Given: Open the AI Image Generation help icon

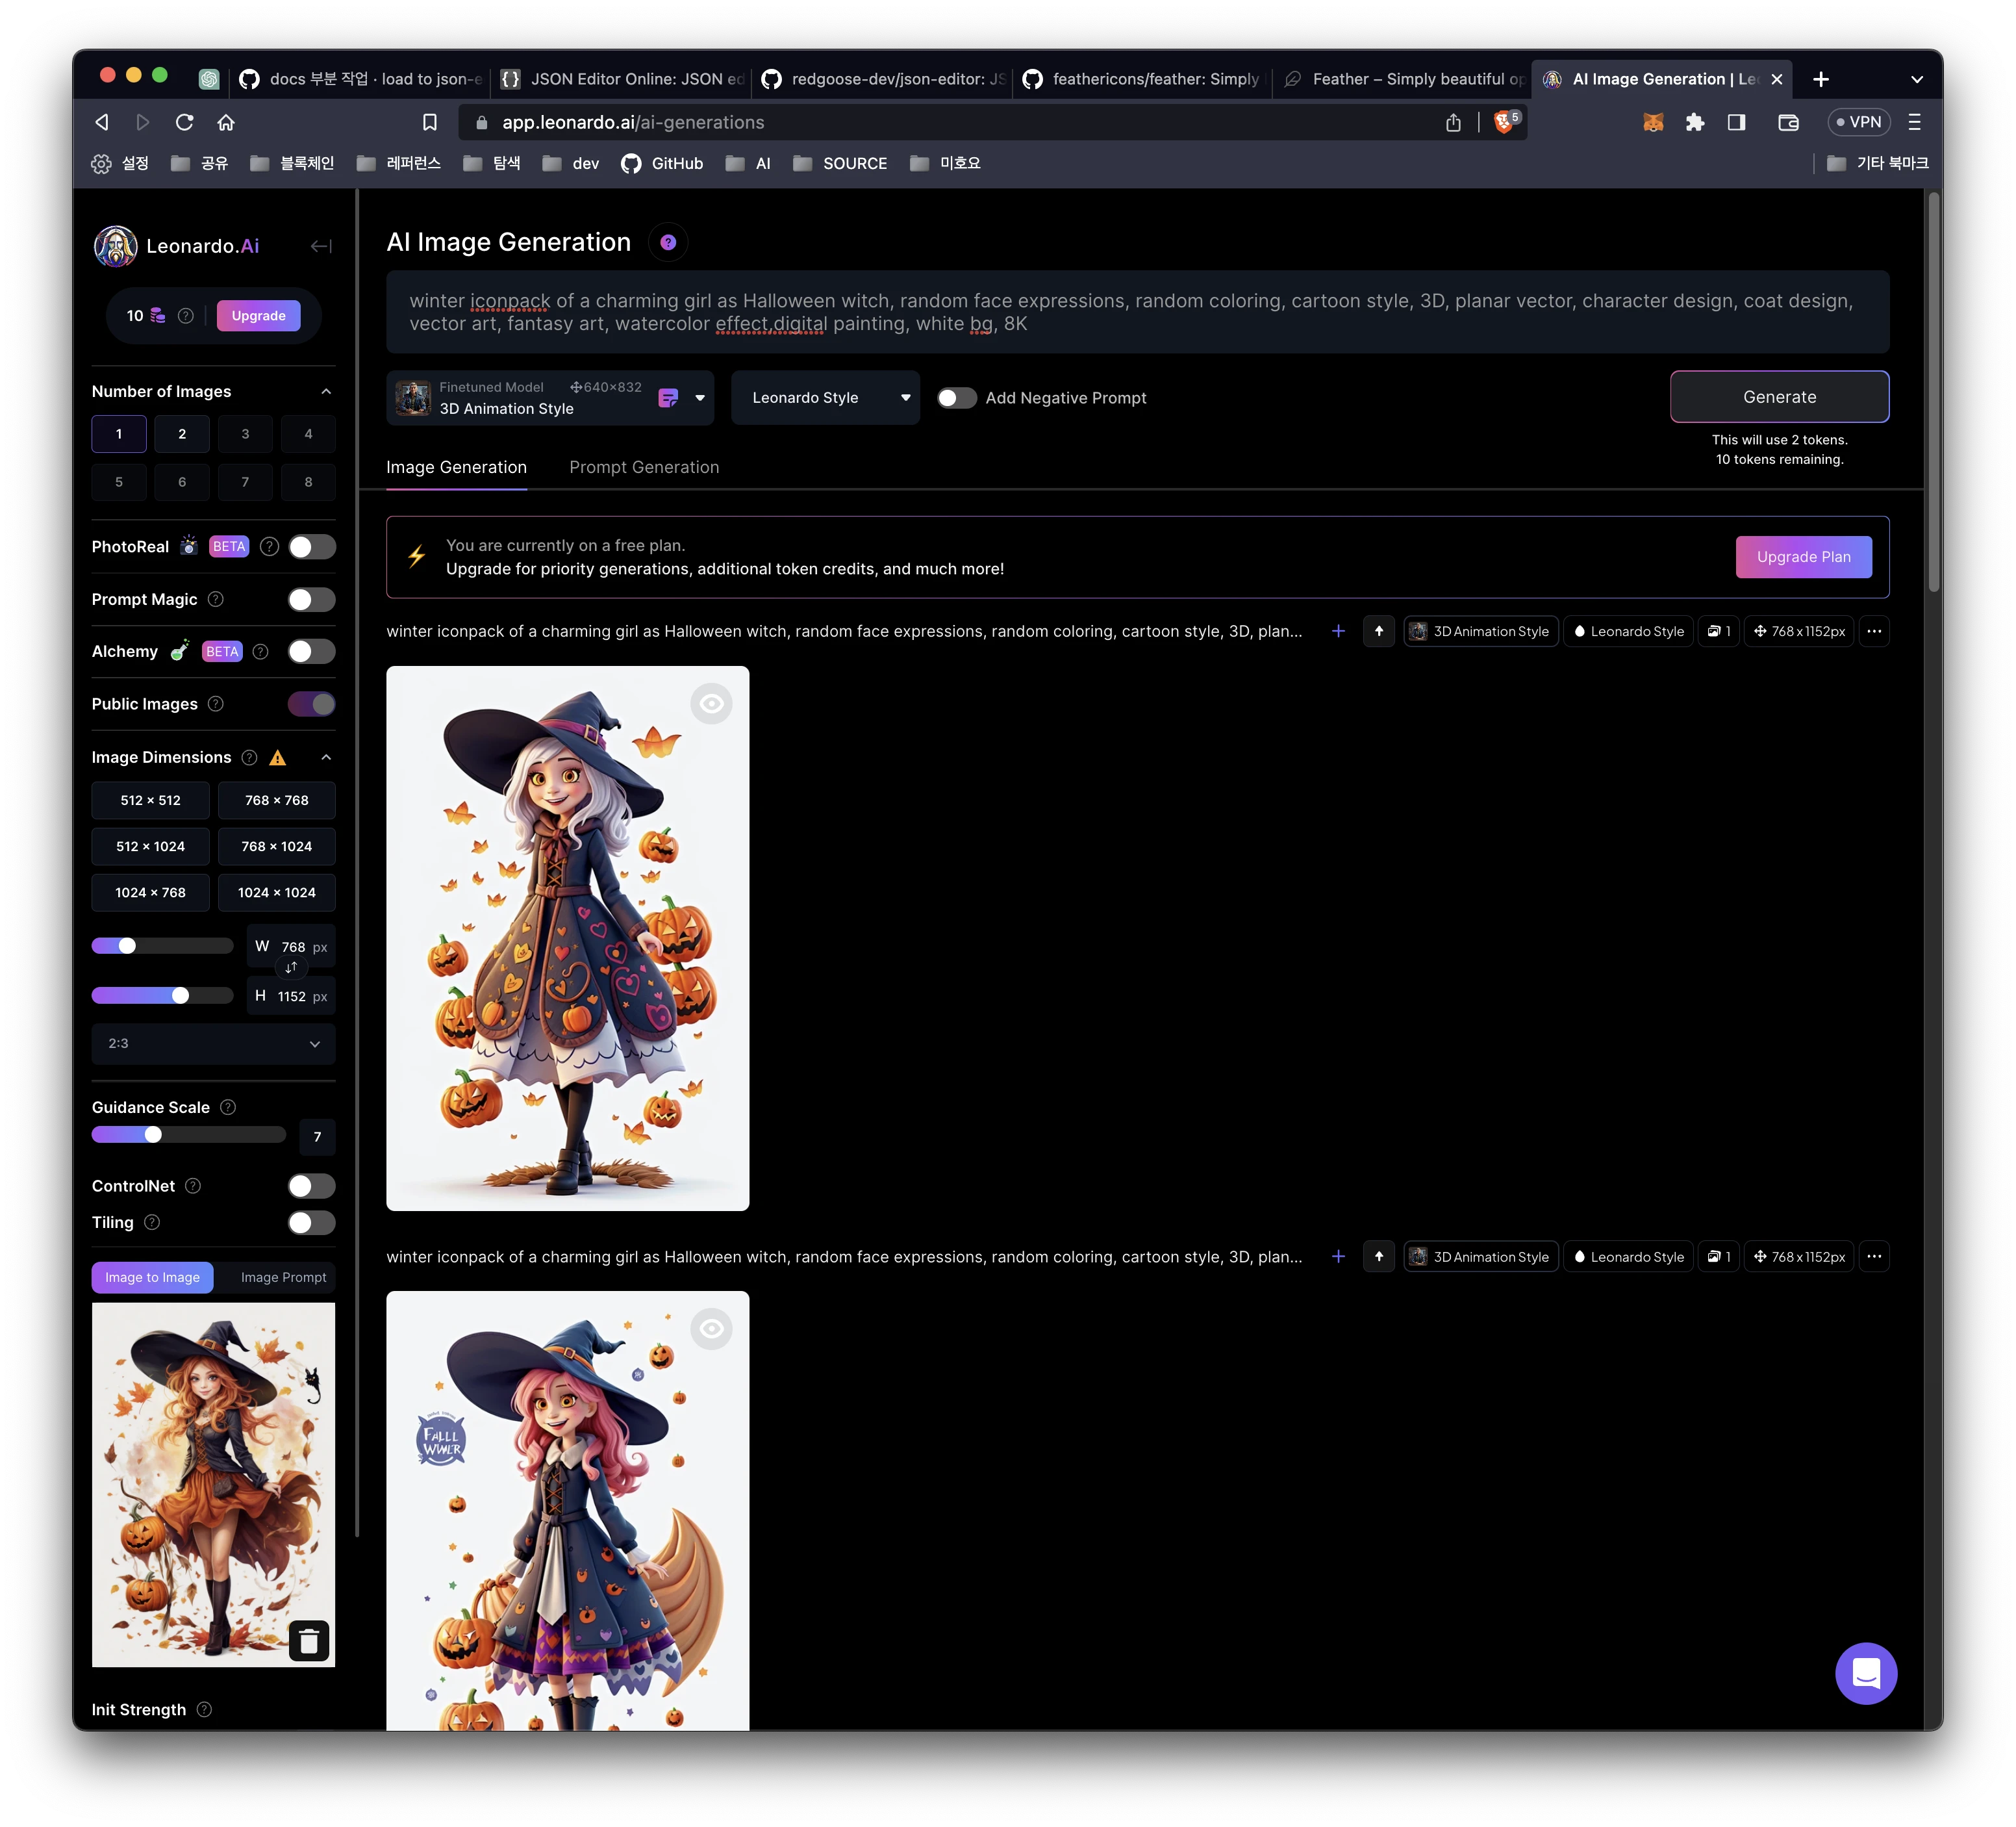Looking at the screenshot, I should click(x=668, y=242).
